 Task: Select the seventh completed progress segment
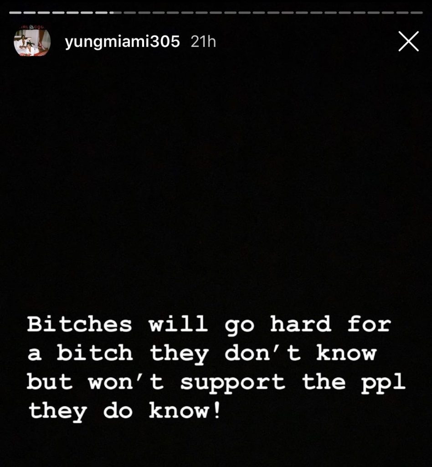pyautogui.click(x=102, y=13)
